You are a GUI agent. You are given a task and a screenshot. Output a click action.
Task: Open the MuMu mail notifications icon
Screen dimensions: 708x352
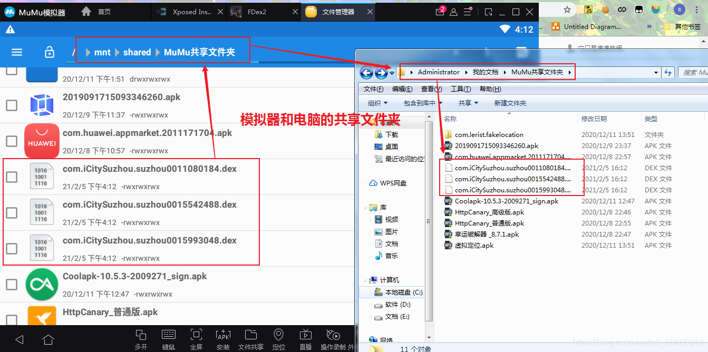(440, 12)
